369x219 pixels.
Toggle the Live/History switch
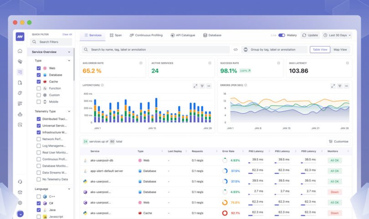tap(282, 35)
